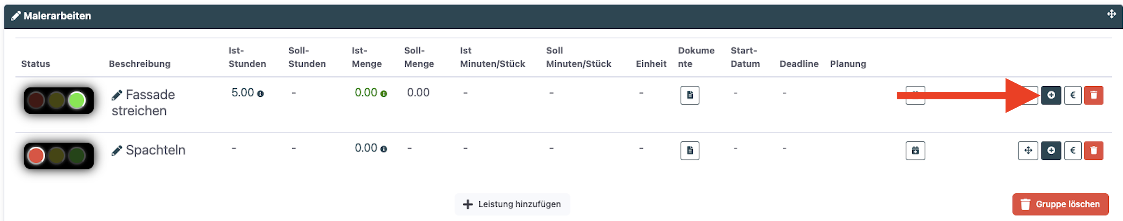Open documents for Fassade streichen
This screenshot has width=1123, height=221.
click(690, 95)
